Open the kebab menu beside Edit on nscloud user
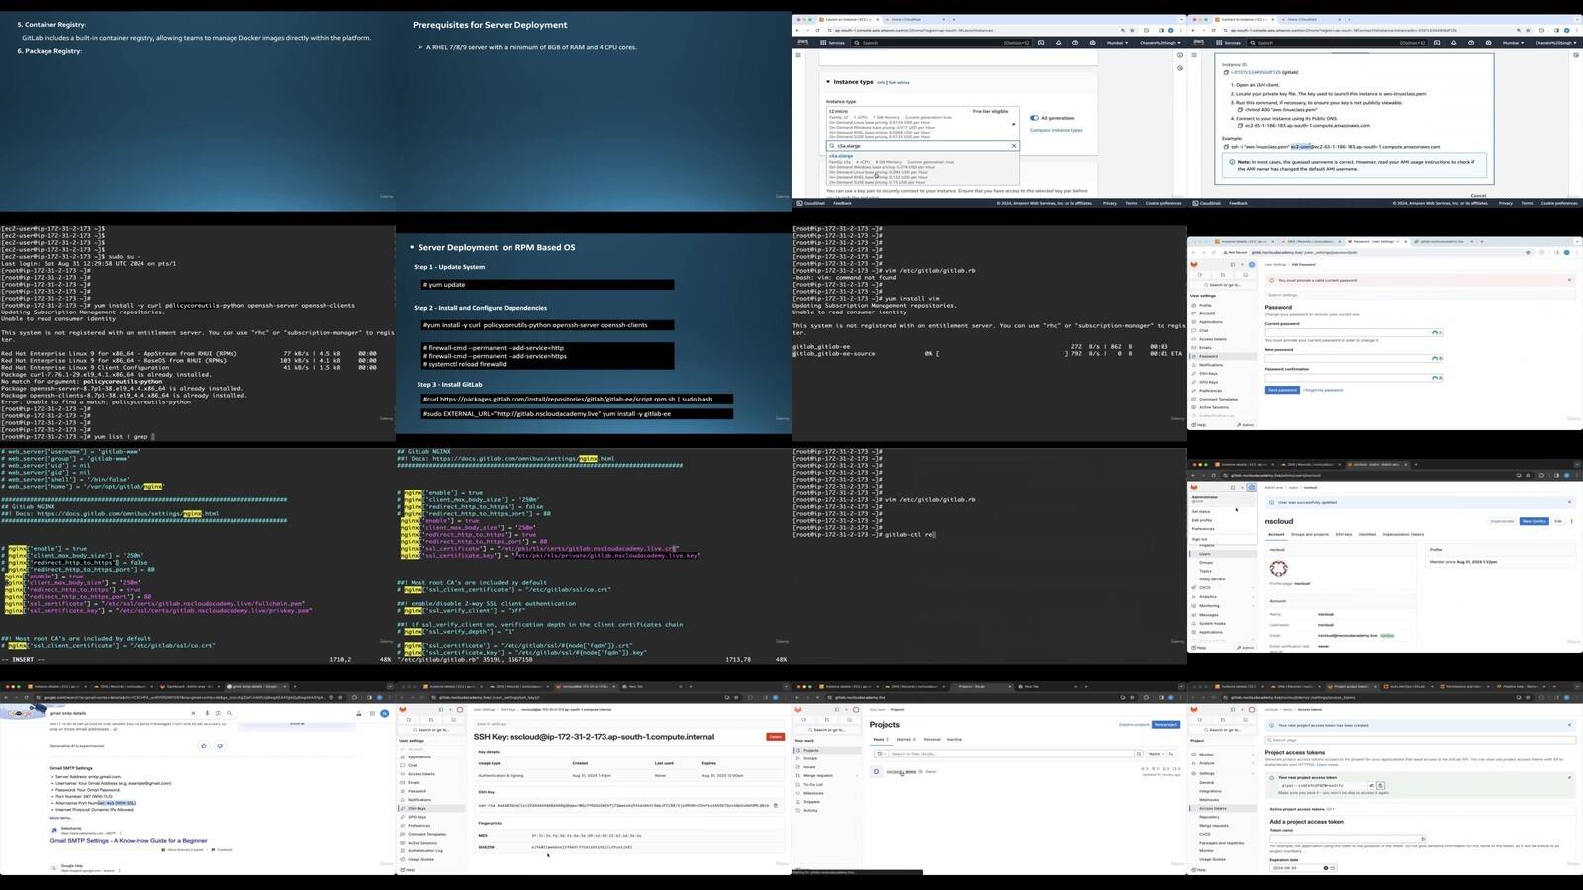This screenshot has width=1583, height=890. tap(1572, 521)
